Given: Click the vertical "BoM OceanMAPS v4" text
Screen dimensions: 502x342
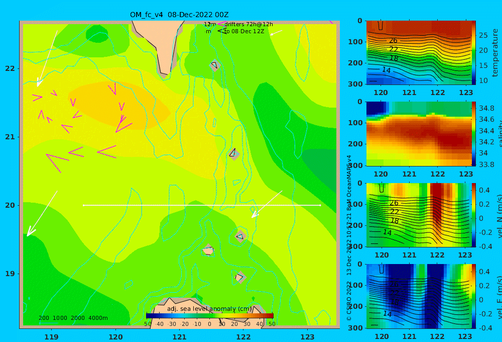Looking at the screenshot, I should 349,183.
